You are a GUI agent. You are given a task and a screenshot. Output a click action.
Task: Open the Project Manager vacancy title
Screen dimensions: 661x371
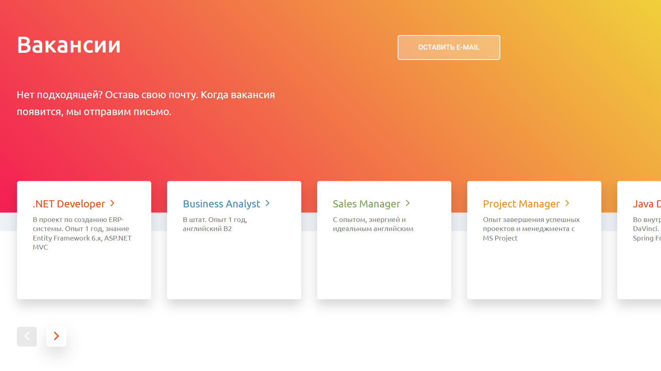(521, 204)
